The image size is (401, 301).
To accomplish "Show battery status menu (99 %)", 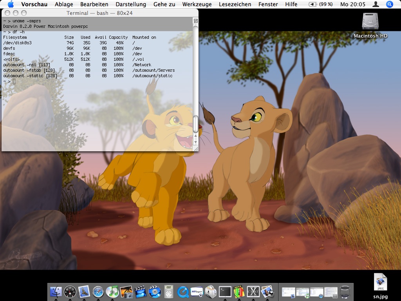I will (x=321, y=4).
